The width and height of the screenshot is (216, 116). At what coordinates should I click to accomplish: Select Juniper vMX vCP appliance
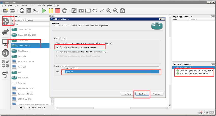(30, 89)
